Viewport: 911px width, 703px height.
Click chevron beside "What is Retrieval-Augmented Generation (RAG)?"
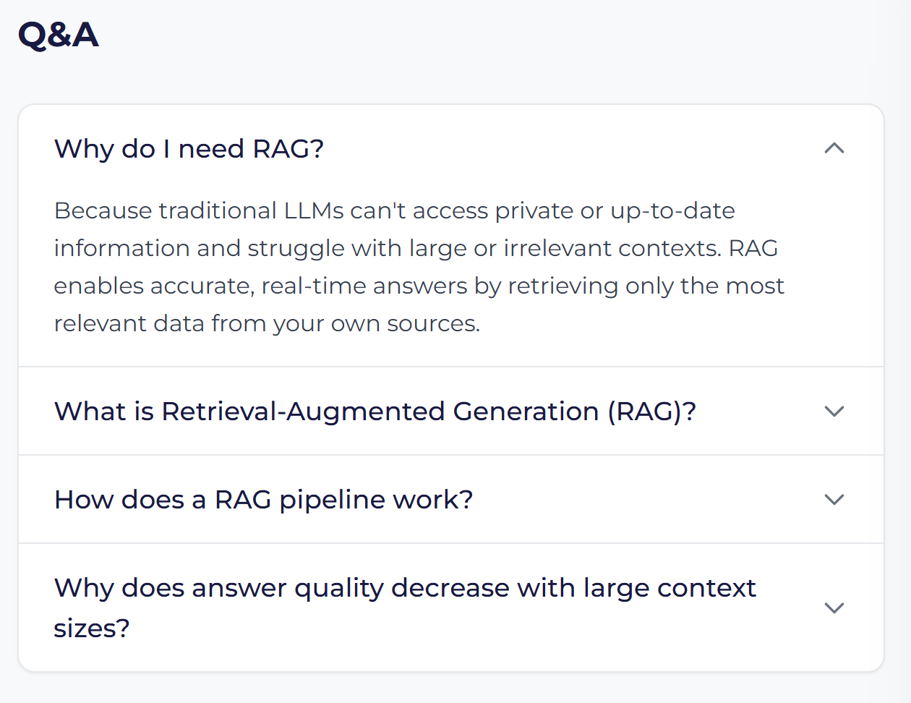834,412
